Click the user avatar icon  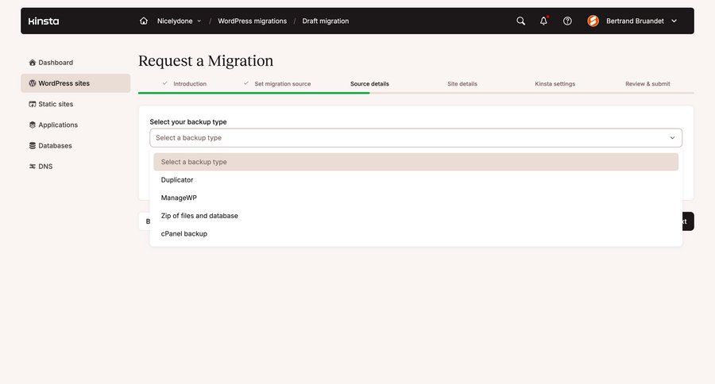[593, 21]
